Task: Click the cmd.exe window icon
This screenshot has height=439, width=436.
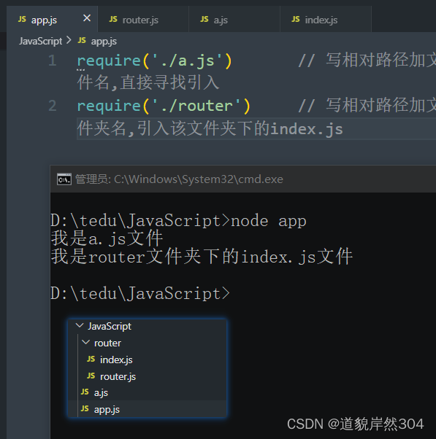Action: coord(64,179)
